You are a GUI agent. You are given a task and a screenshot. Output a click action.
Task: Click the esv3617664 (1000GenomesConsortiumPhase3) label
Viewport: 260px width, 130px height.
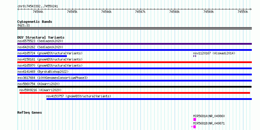pyautogui.click(x=53, y=78)
